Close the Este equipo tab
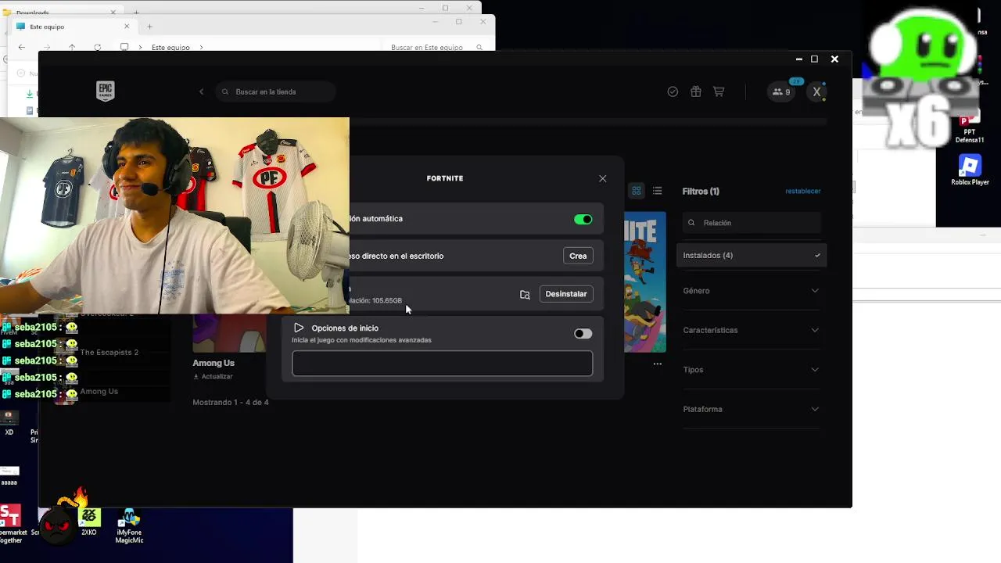1001x563 pixels. (127, 27)
